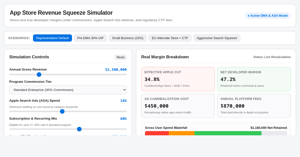Click the App Store Revenue Squeeze Simulator title
This screenshot has height=157, width=300.
tap(61, 13)
